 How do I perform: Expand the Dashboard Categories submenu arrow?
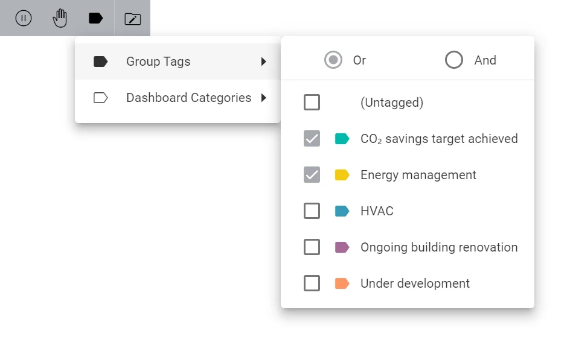tap(263, 98)
